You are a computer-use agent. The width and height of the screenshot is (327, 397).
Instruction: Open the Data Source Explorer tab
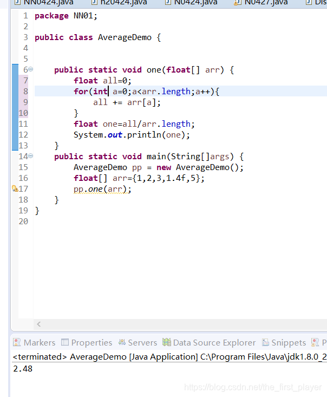[x=209, y=342]
